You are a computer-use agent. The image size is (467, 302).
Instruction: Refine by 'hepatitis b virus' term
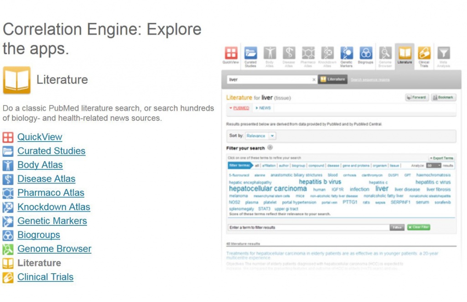tap(320, 182)
